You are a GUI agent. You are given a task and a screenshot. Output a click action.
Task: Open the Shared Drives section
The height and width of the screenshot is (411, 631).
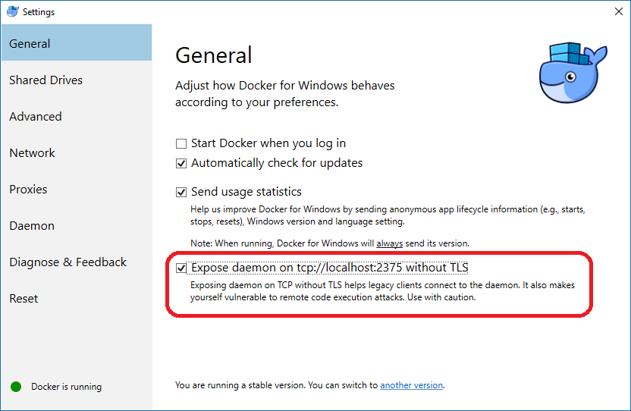tap(46, 80)
